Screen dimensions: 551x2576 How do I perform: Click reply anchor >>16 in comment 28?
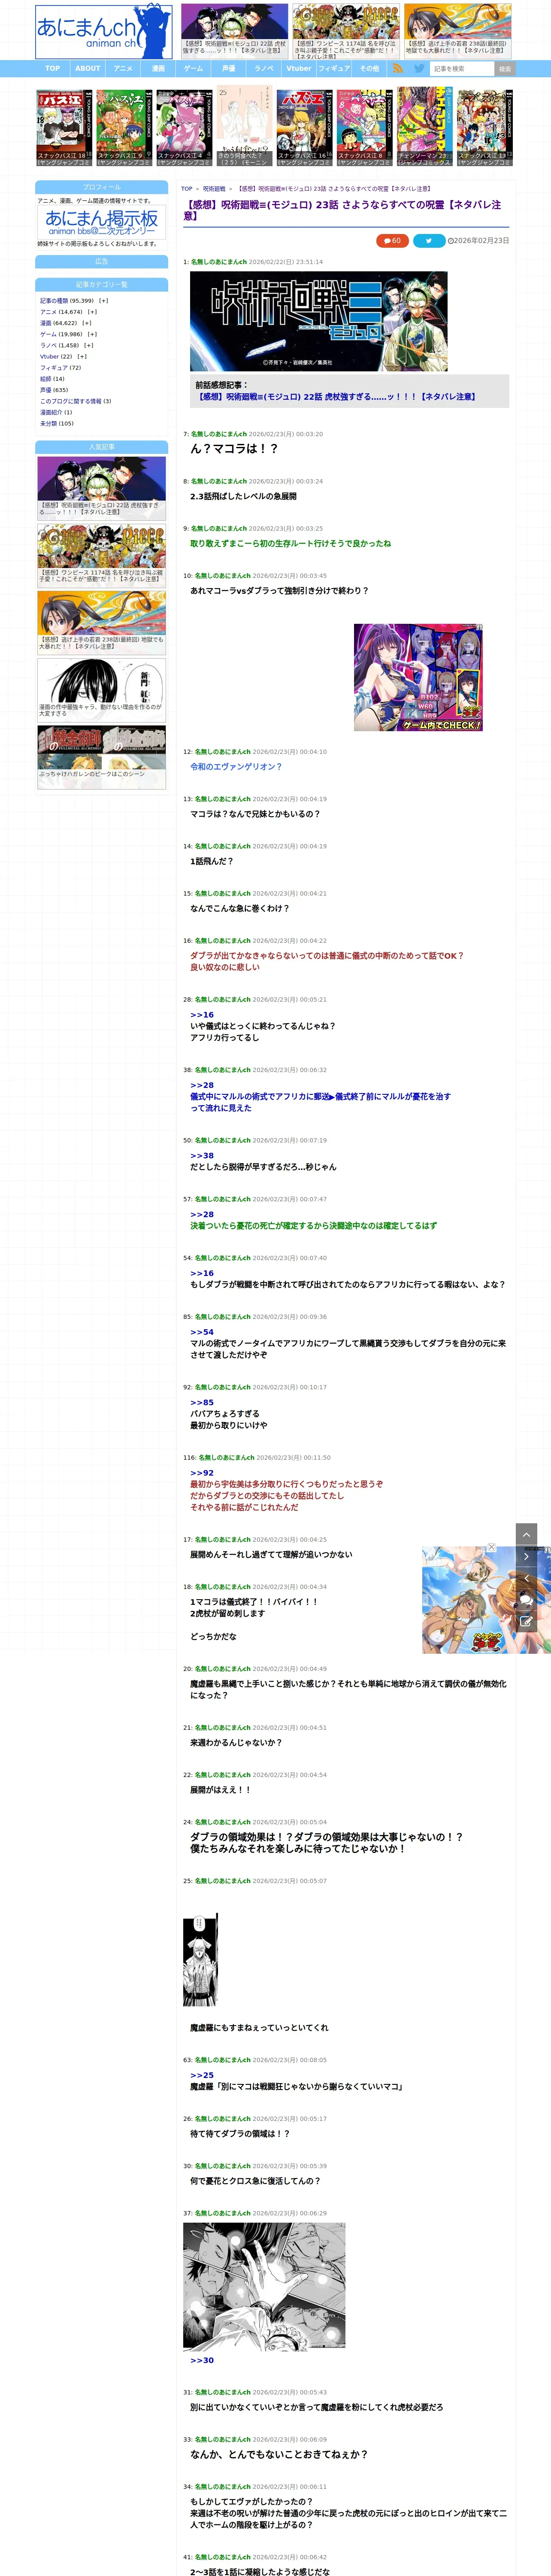point(202,1015)
